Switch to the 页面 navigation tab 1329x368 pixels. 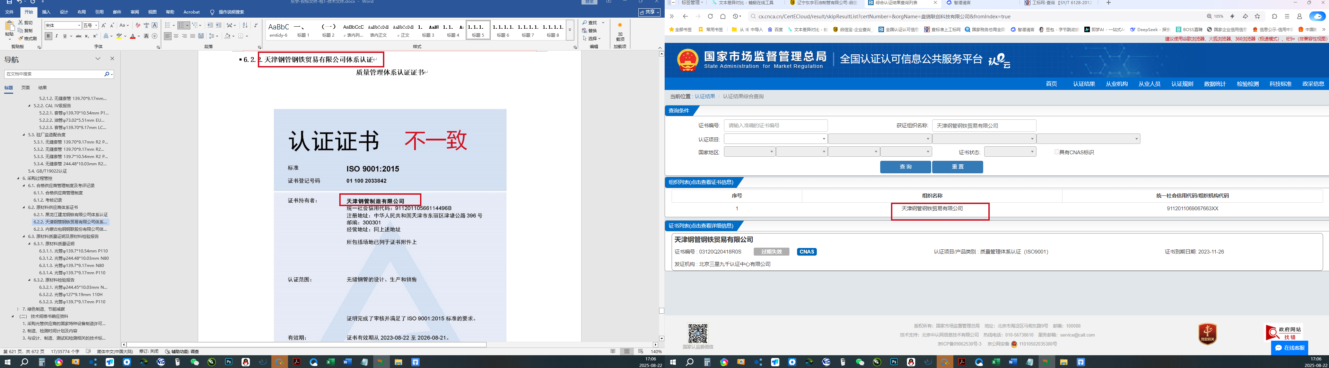click(25, 88)
